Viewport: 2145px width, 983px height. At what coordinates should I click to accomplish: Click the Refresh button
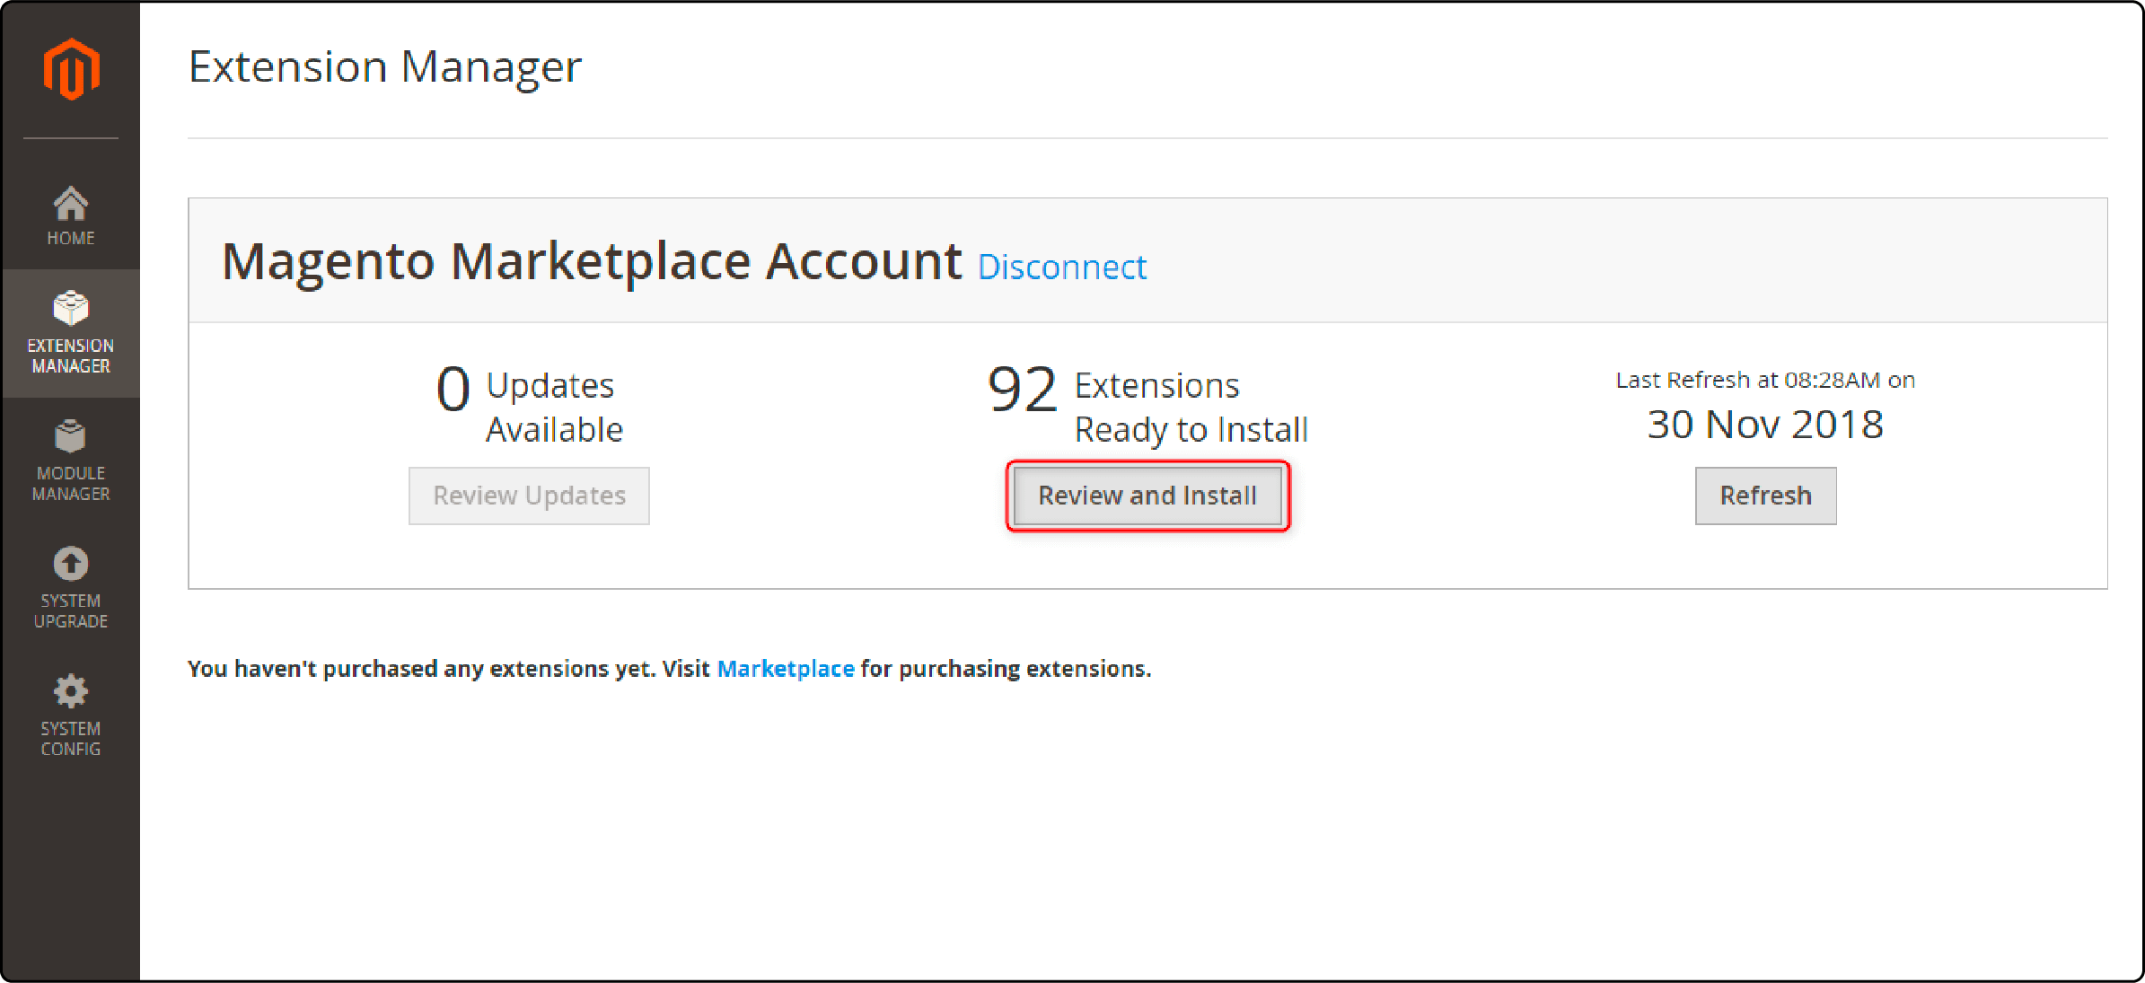(1767, 495)
